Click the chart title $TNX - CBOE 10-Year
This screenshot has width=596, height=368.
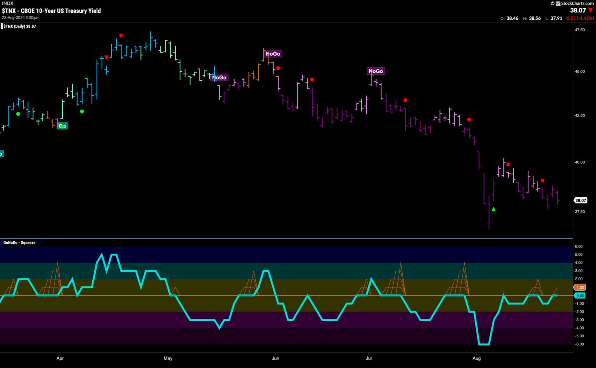pos(51,11)
